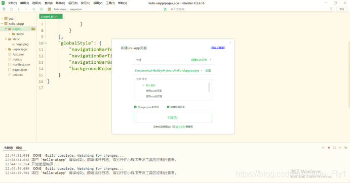Click the HBuilder X logo icon
The width and height of the screenshot is (350, 183).
coord(3,3)
